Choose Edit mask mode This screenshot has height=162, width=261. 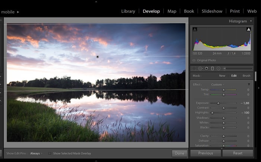[x=234, y=75]
